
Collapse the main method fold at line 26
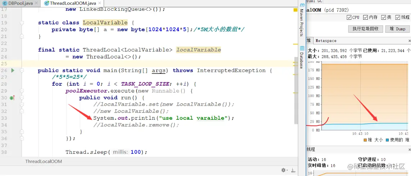point(22,70)
